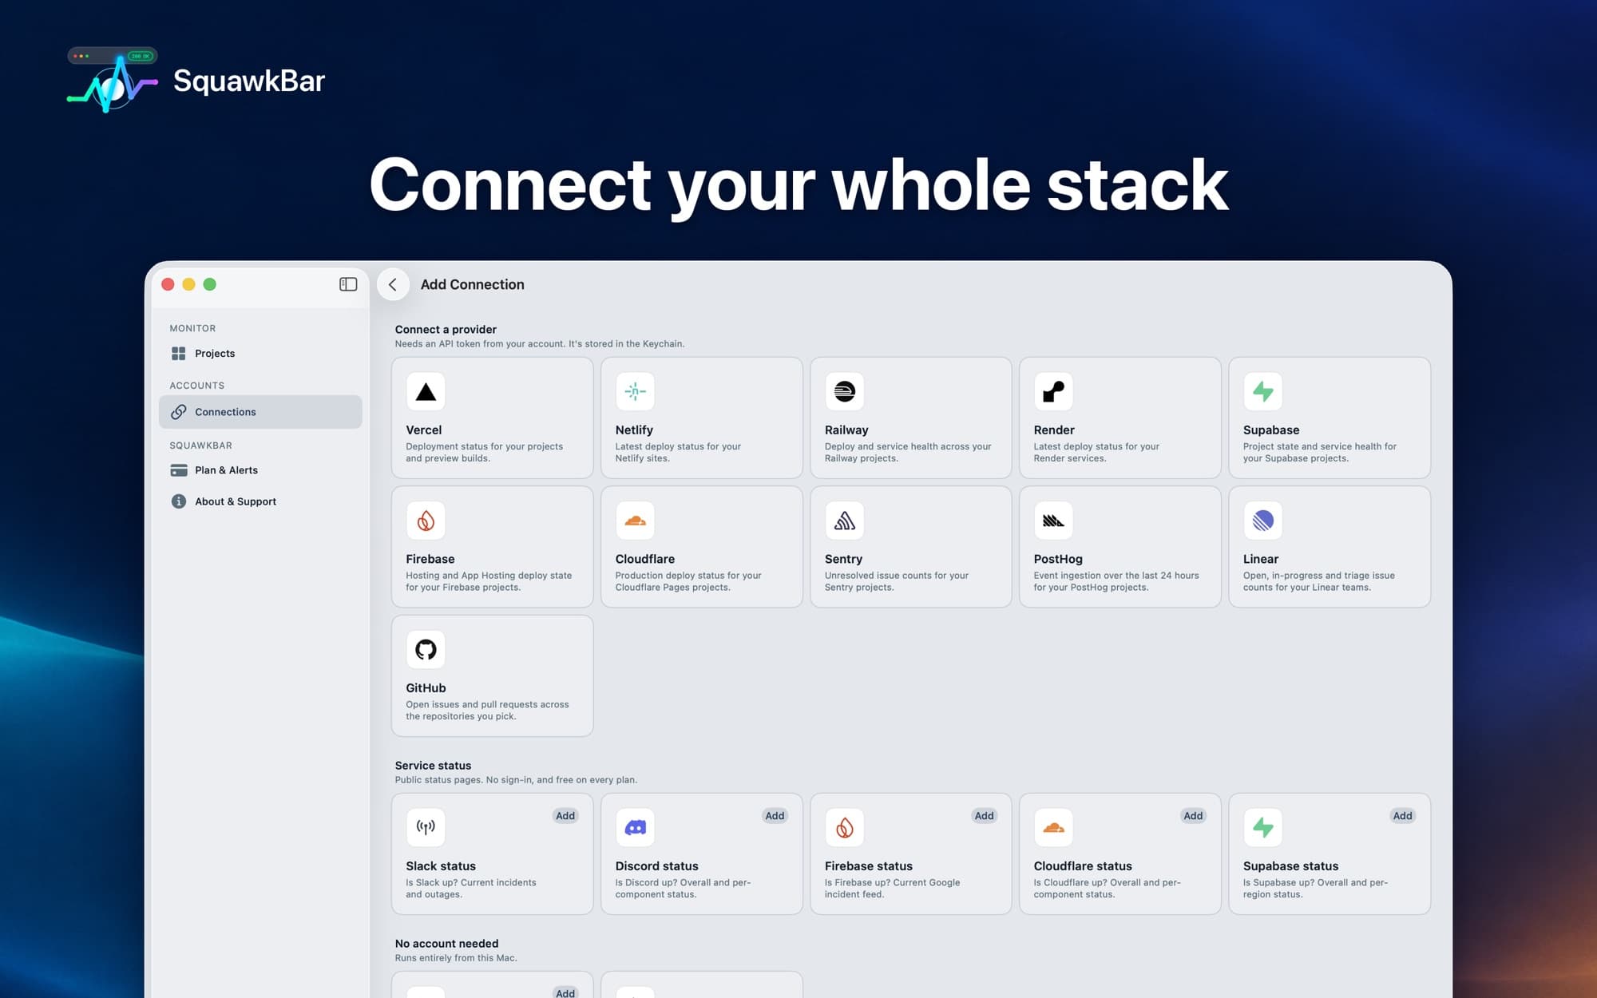Click the Discord status icon
Image resolution: width=1597 pixels, height=998 pixels.
point(635,827)
